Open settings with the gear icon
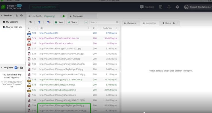212x113 pixels. tap(177, 7)
